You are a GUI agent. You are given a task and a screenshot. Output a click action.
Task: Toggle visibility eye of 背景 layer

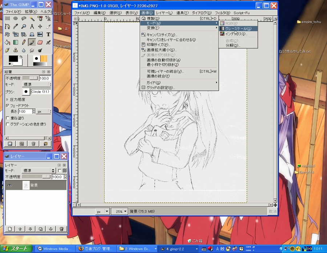pos(9,185)
